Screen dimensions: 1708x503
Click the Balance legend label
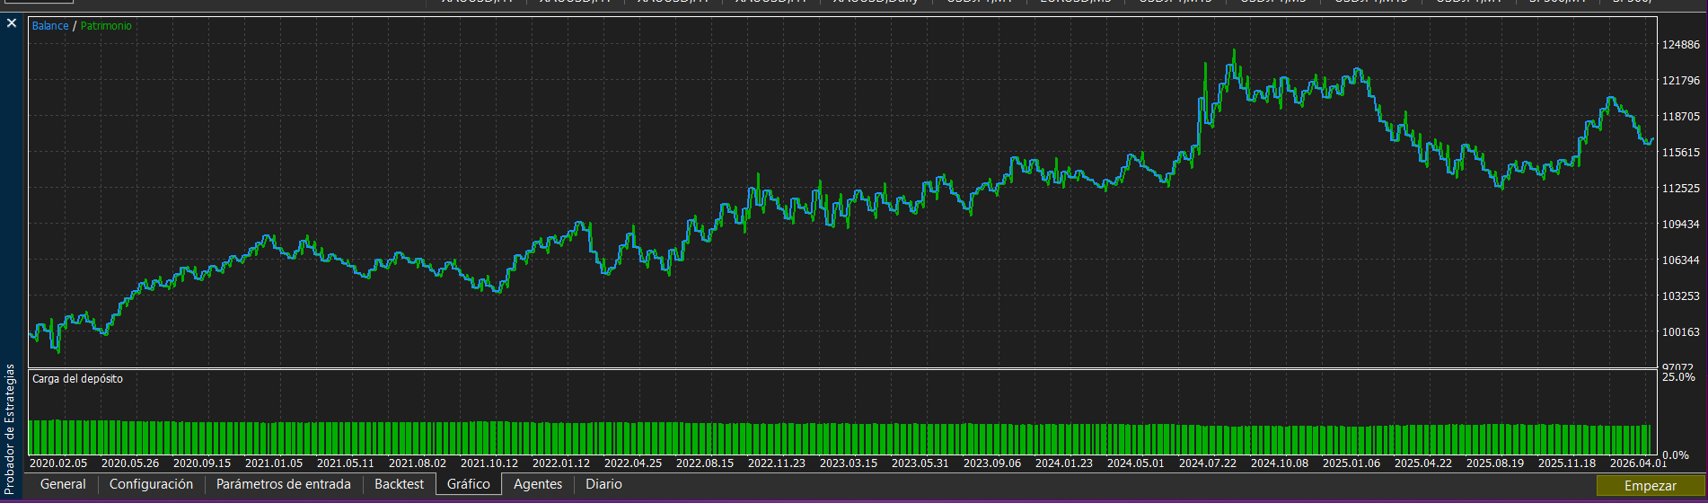[x=50, y=26]
